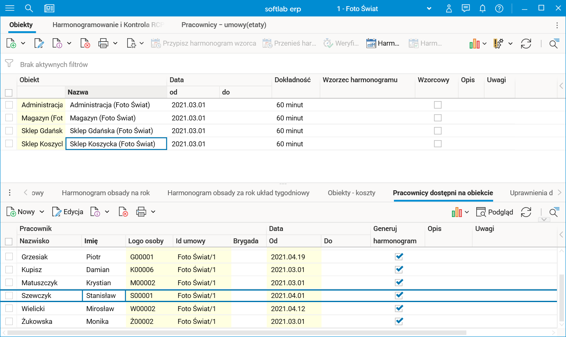
Task: Click the edit document icon in top toolbar
Action: tap(39, 44)
